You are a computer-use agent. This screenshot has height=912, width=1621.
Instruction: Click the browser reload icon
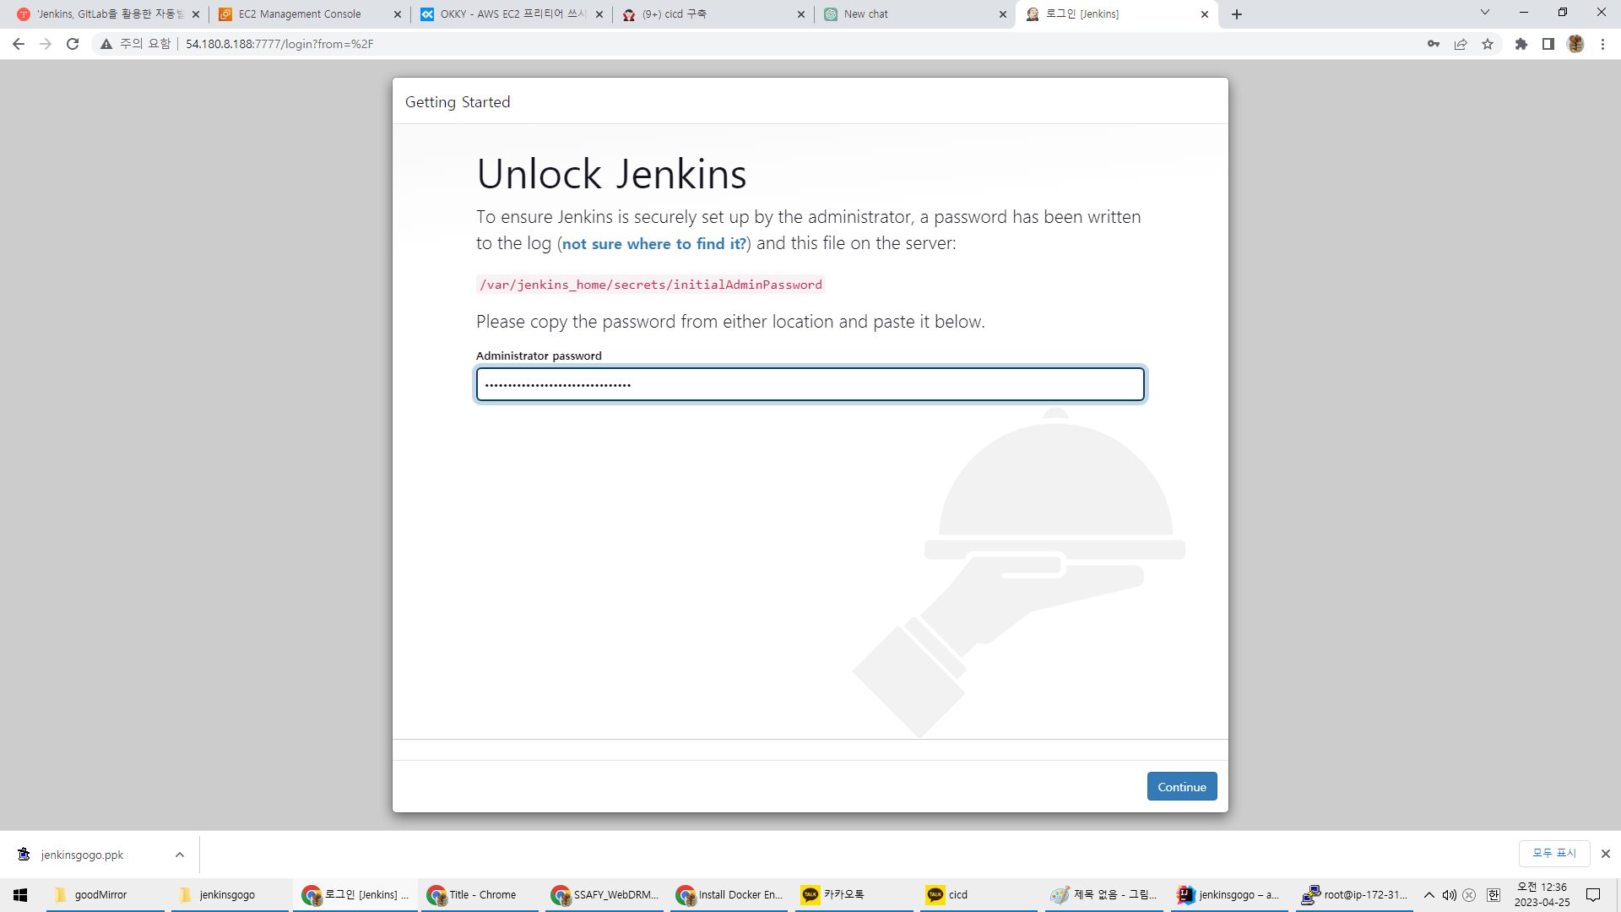pos(73,44)
